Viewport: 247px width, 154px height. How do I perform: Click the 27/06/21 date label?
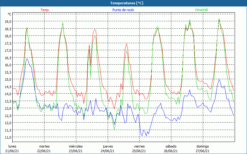(x=203, y=151)
